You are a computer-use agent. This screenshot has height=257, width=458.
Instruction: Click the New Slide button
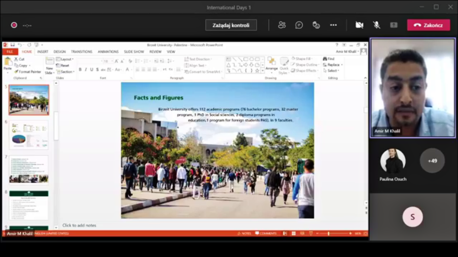click(x=49, y=66)
